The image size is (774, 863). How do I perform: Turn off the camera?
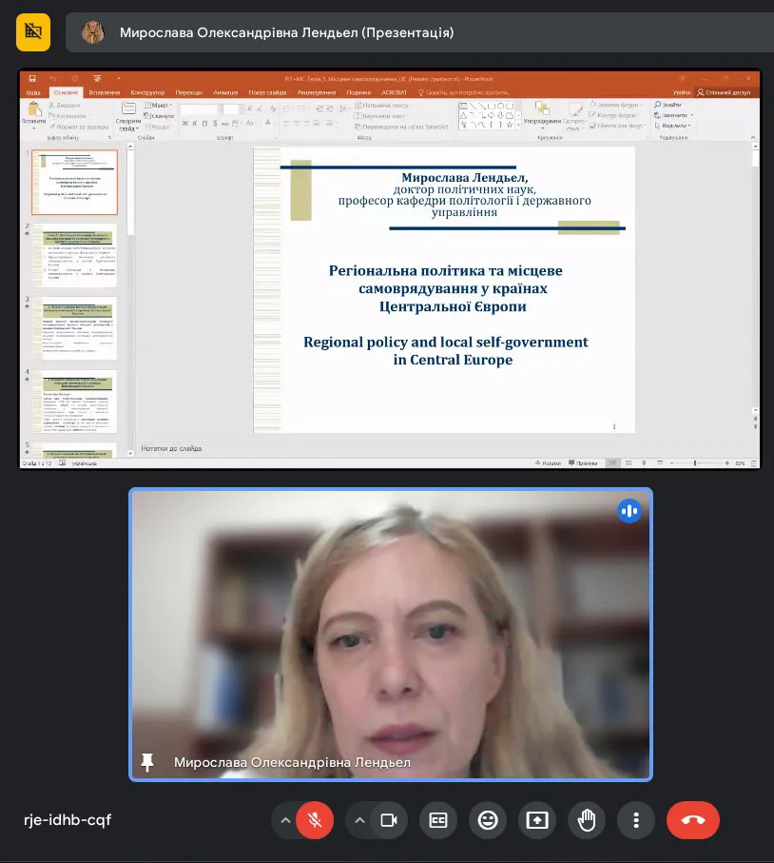click(x=388, y=820)
